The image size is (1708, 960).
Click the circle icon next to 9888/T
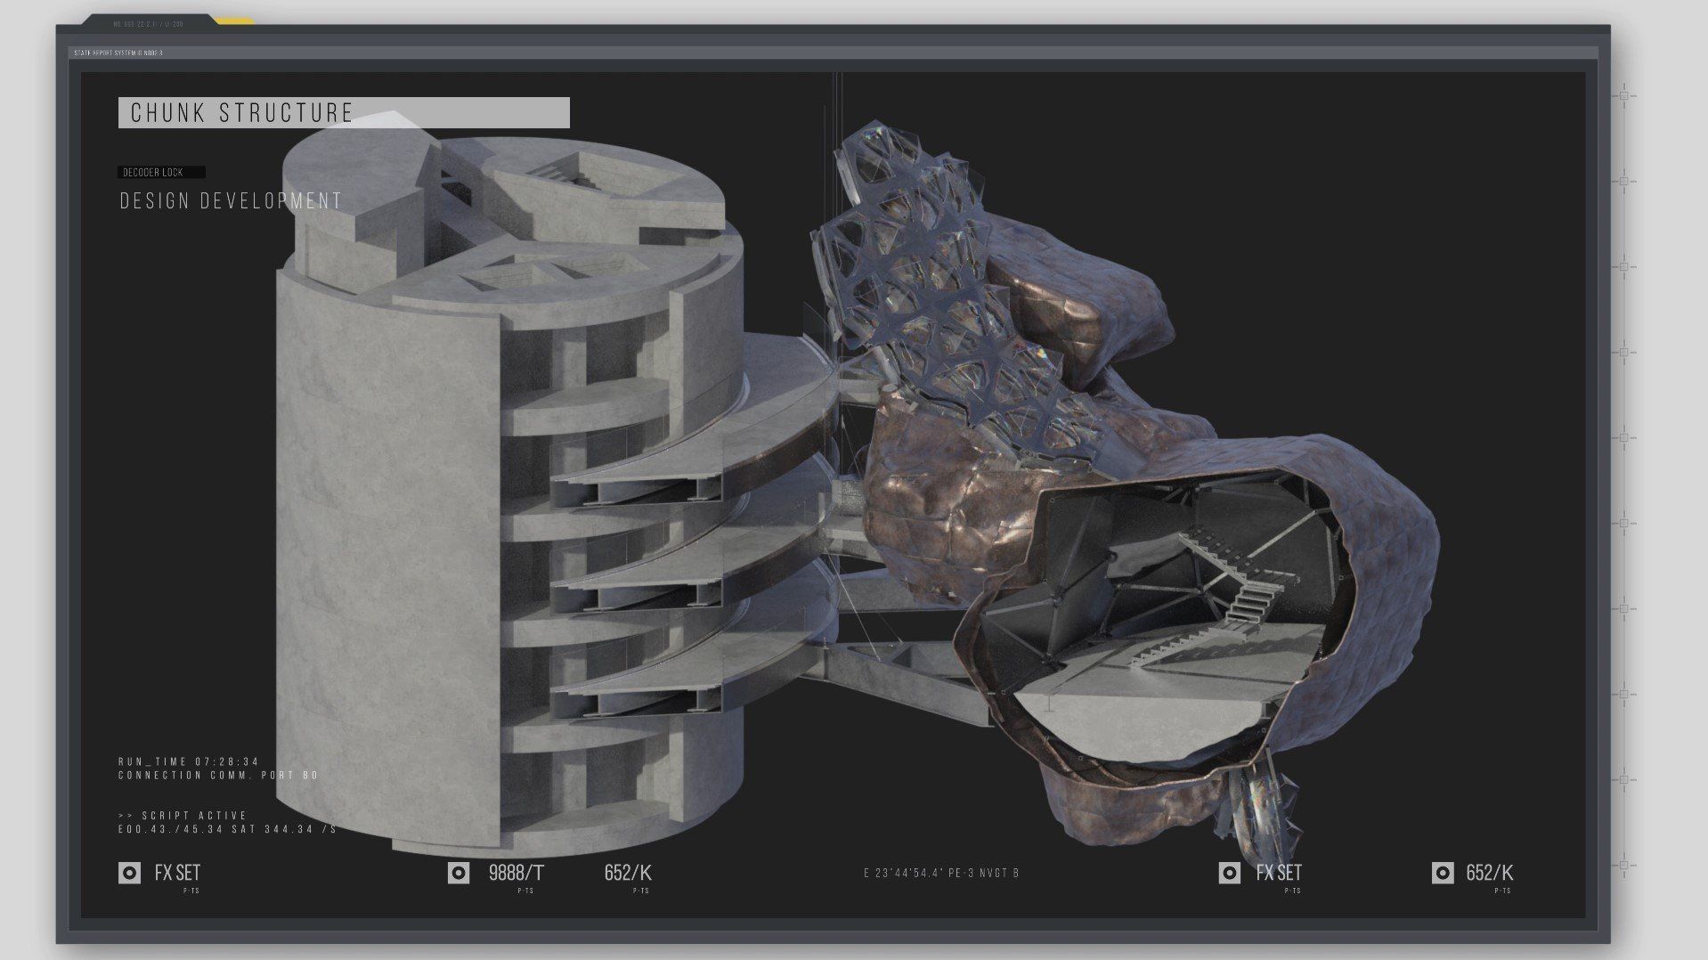click(459, 873)
